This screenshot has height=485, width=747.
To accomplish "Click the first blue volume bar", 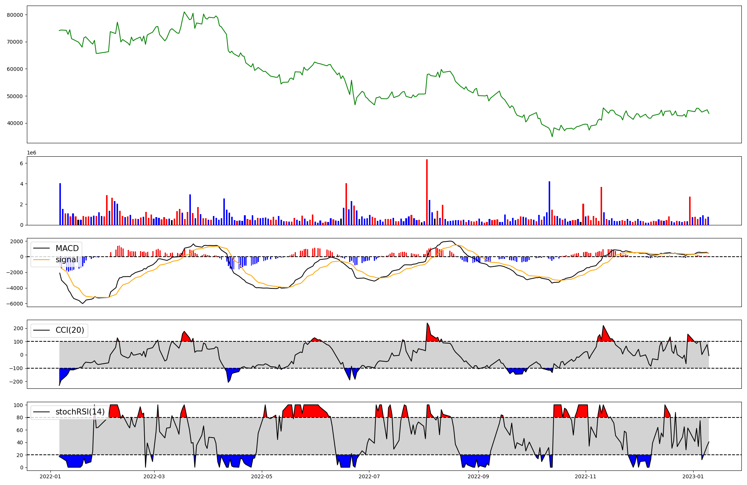I will [x=60, y=204].
